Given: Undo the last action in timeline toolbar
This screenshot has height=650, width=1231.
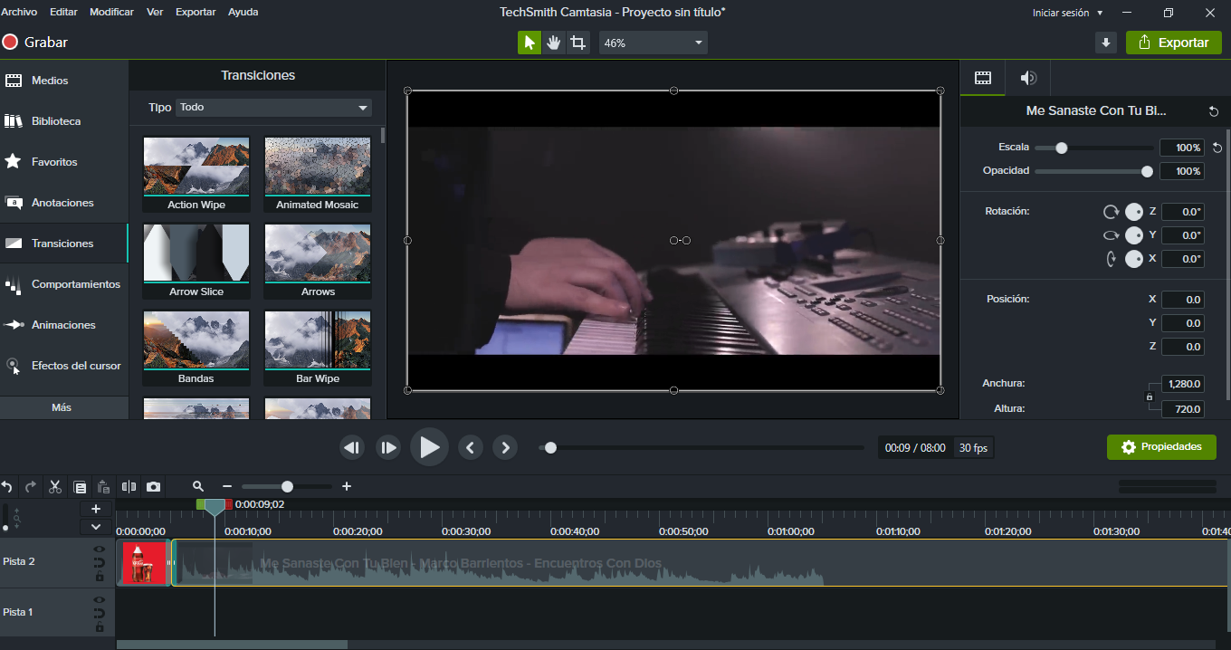Looking at the screenshot, I should tap(7, 487).
